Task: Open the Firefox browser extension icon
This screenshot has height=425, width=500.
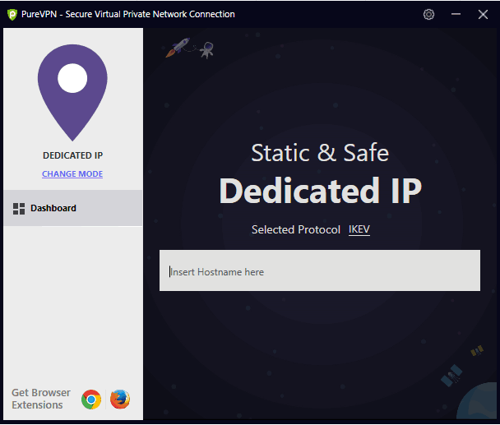Action: point(120,400)
